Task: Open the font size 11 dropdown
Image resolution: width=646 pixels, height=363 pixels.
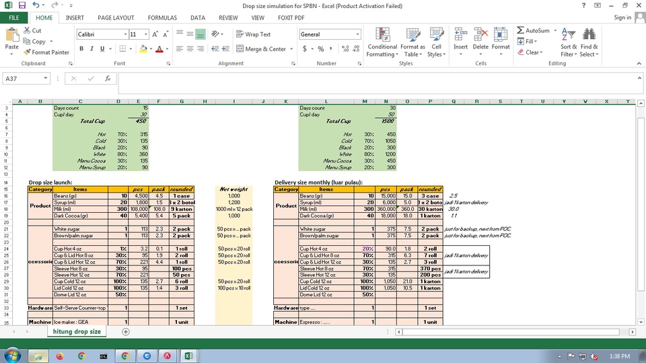Action: pos(145,34)
